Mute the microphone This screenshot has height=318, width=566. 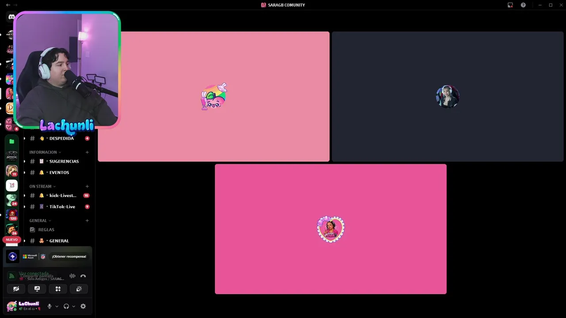pos(50,306)
